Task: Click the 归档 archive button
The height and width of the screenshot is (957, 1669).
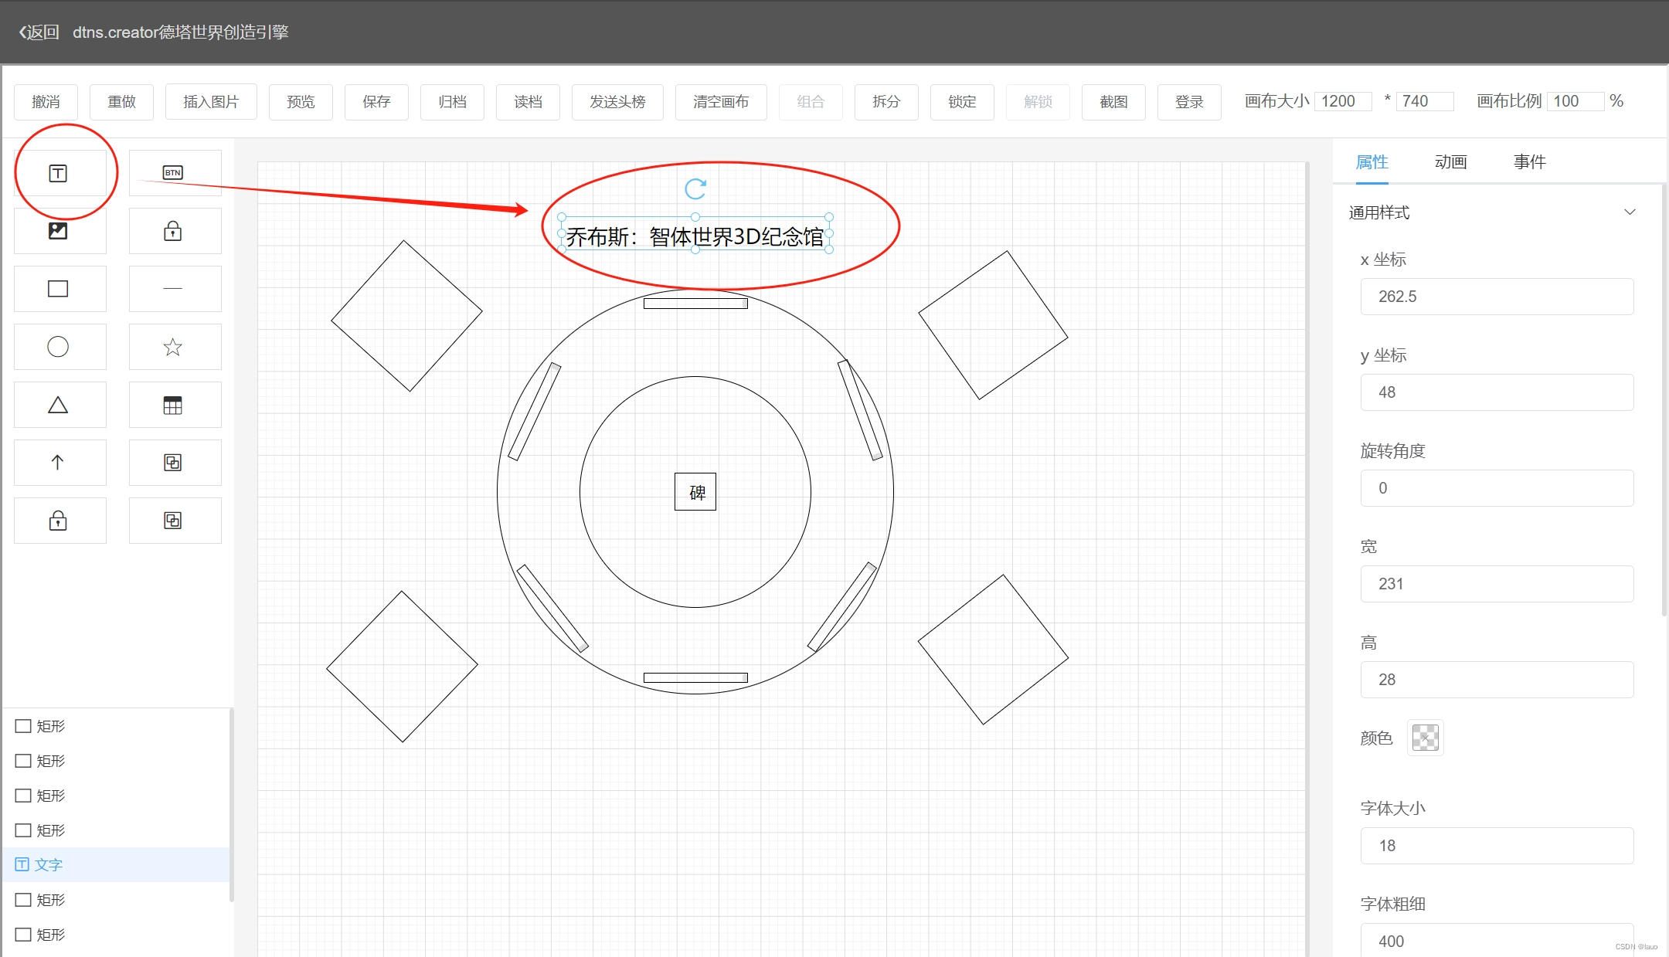Action: 453,102
